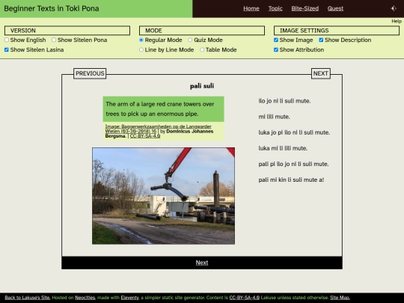Click the Next link in black bar
This screenshot has width=404, height=303.
click(202, 263)
